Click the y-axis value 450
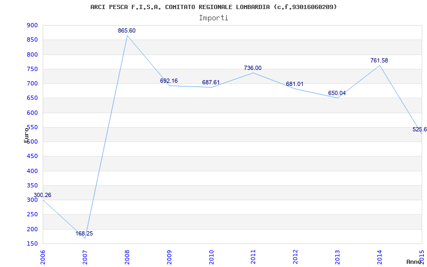Image resolution: width=427 pixels, height=267 pixels. click(x=32, y=156)
